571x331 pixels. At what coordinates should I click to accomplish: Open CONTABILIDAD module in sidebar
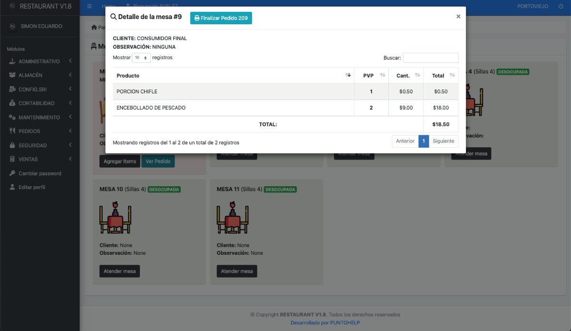point(39,103)
